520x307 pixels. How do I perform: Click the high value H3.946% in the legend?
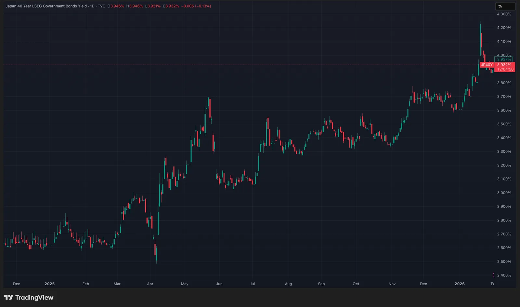pos(135,6)
